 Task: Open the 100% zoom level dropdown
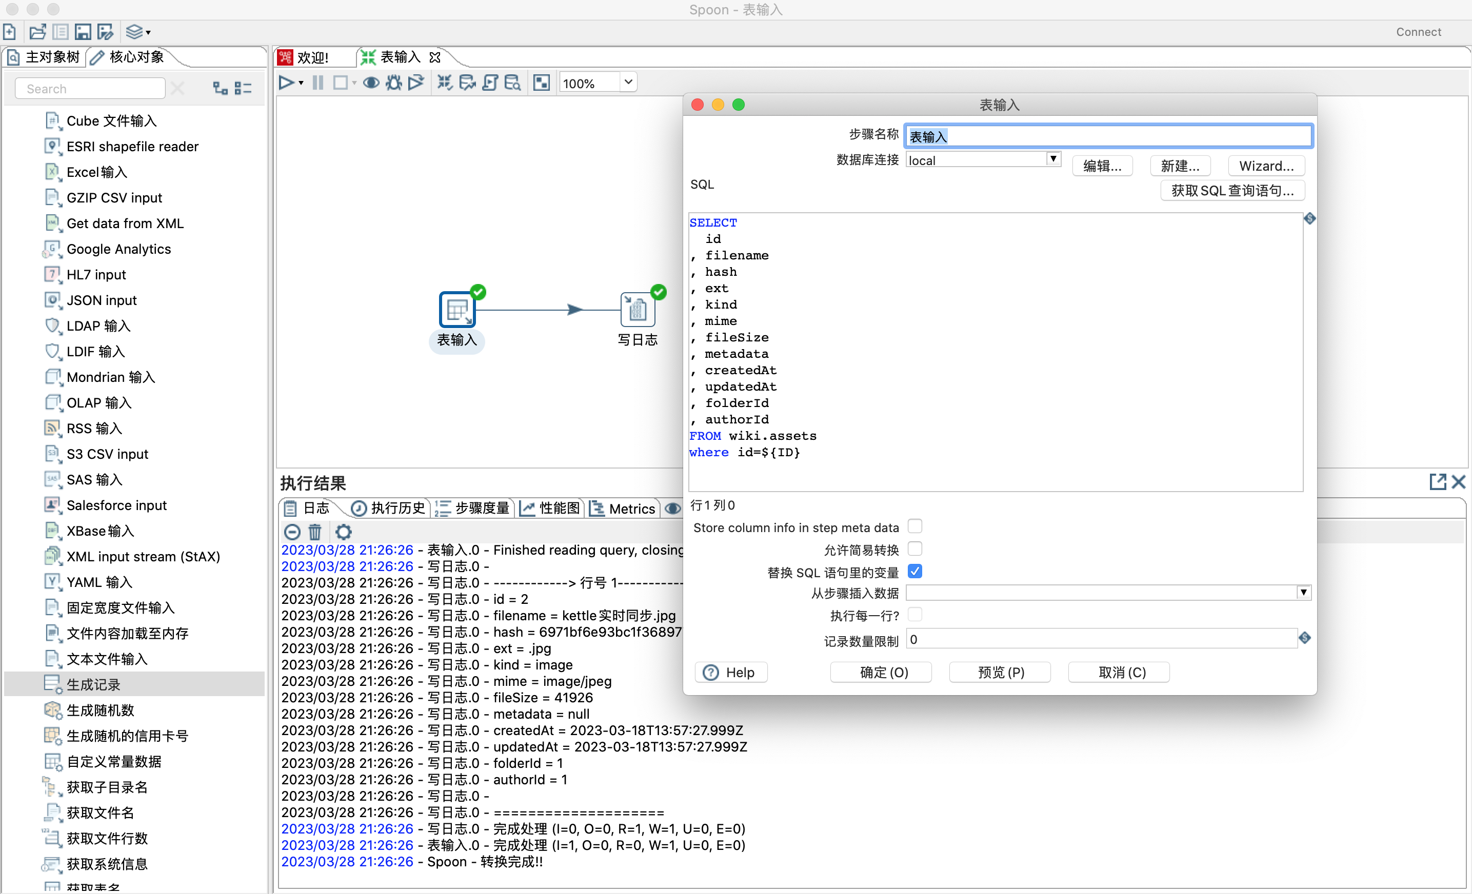[x=628, y=83]
